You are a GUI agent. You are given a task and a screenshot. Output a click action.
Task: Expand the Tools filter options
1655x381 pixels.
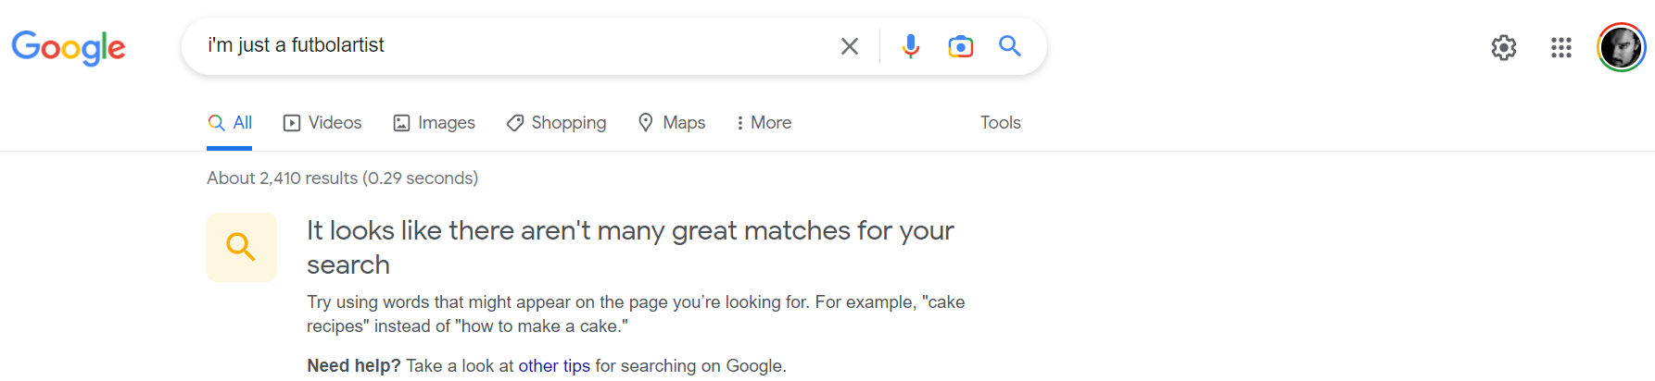[1000, 123]
